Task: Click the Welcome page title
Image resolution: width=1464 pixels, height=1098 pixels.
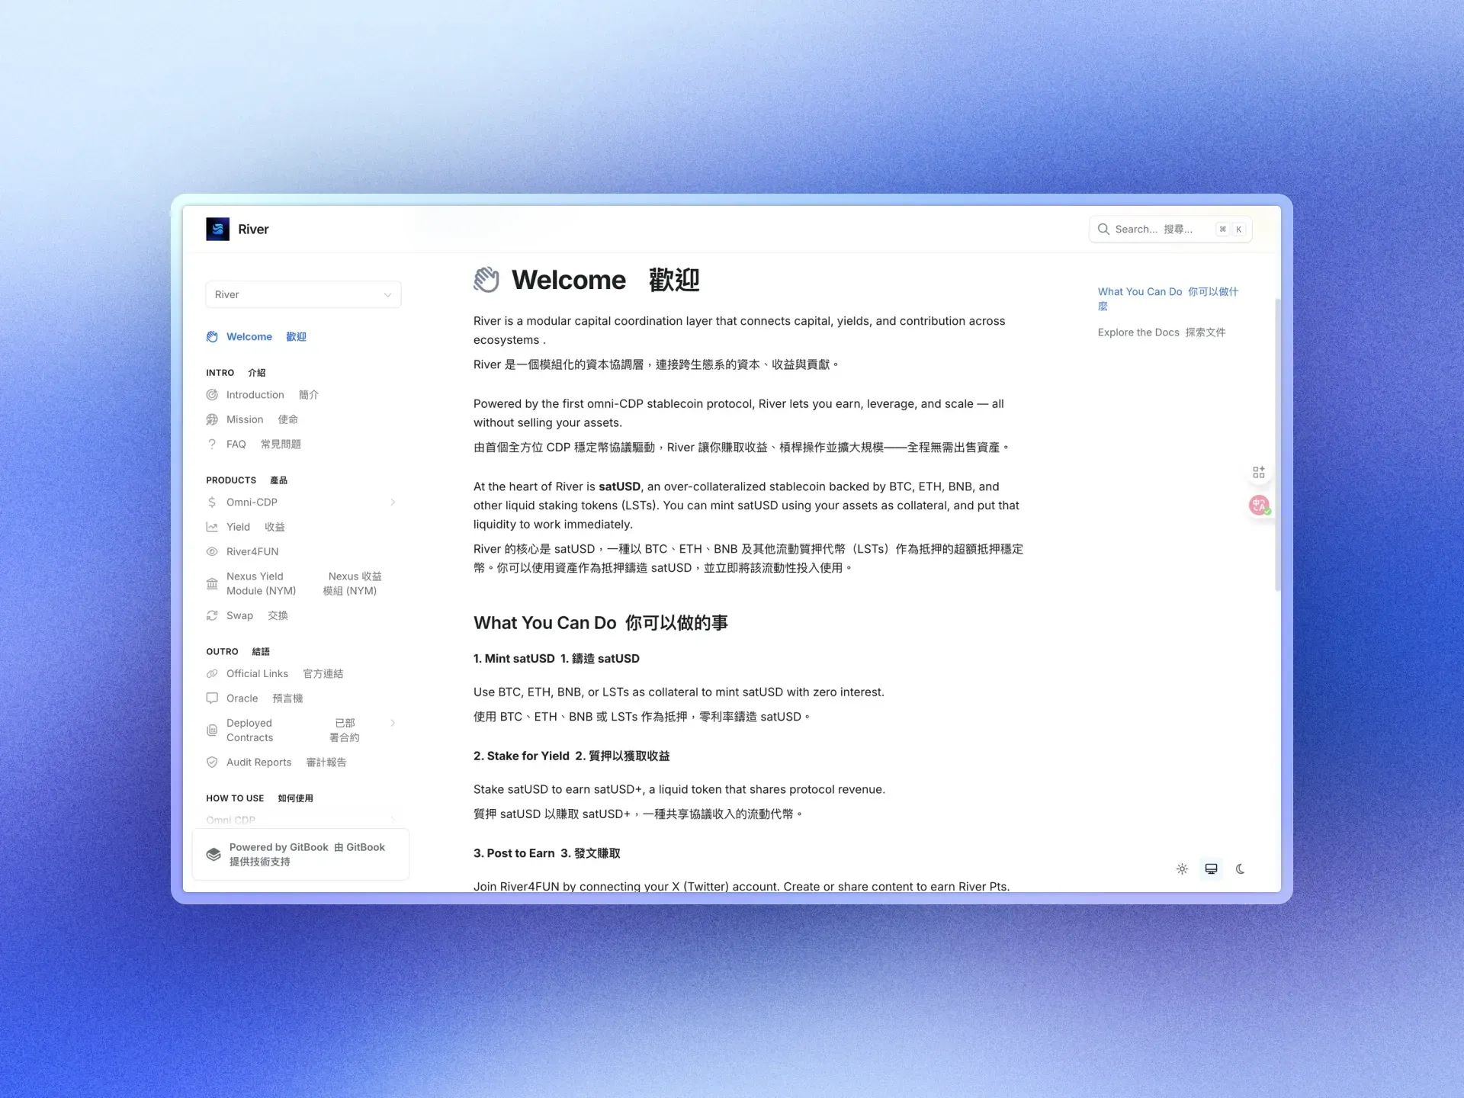Action: [605, 280]
